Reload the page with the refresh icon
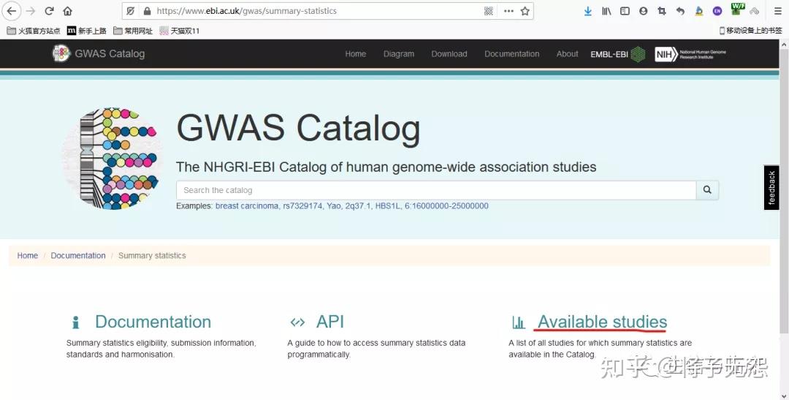 (x=50, y=11)
